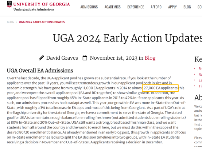
Task: Click the University of Georgia wordmark
Action: click(42, 4)
